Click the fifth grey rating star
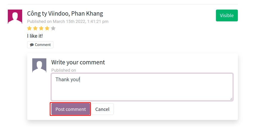 coord(53,28)
